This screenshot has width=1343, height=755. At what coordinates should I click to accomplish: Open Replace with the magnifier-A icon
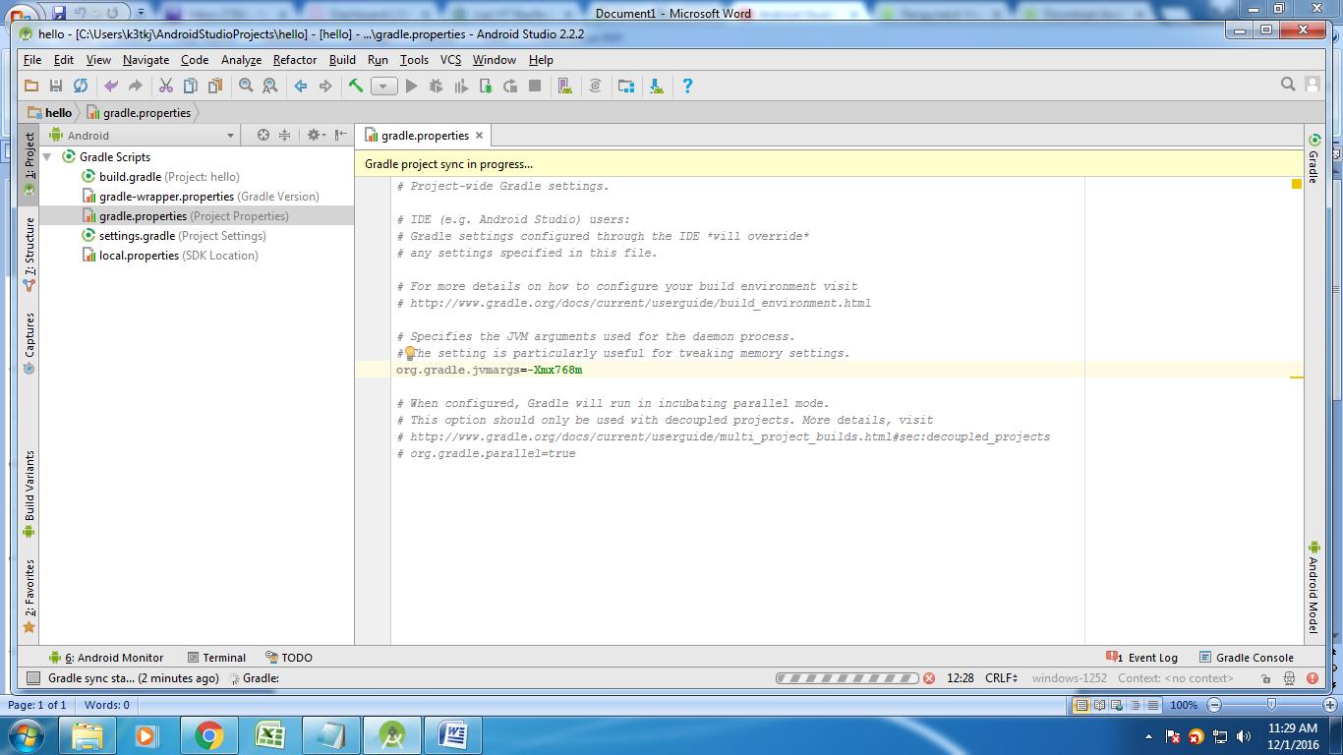point(269,87)
